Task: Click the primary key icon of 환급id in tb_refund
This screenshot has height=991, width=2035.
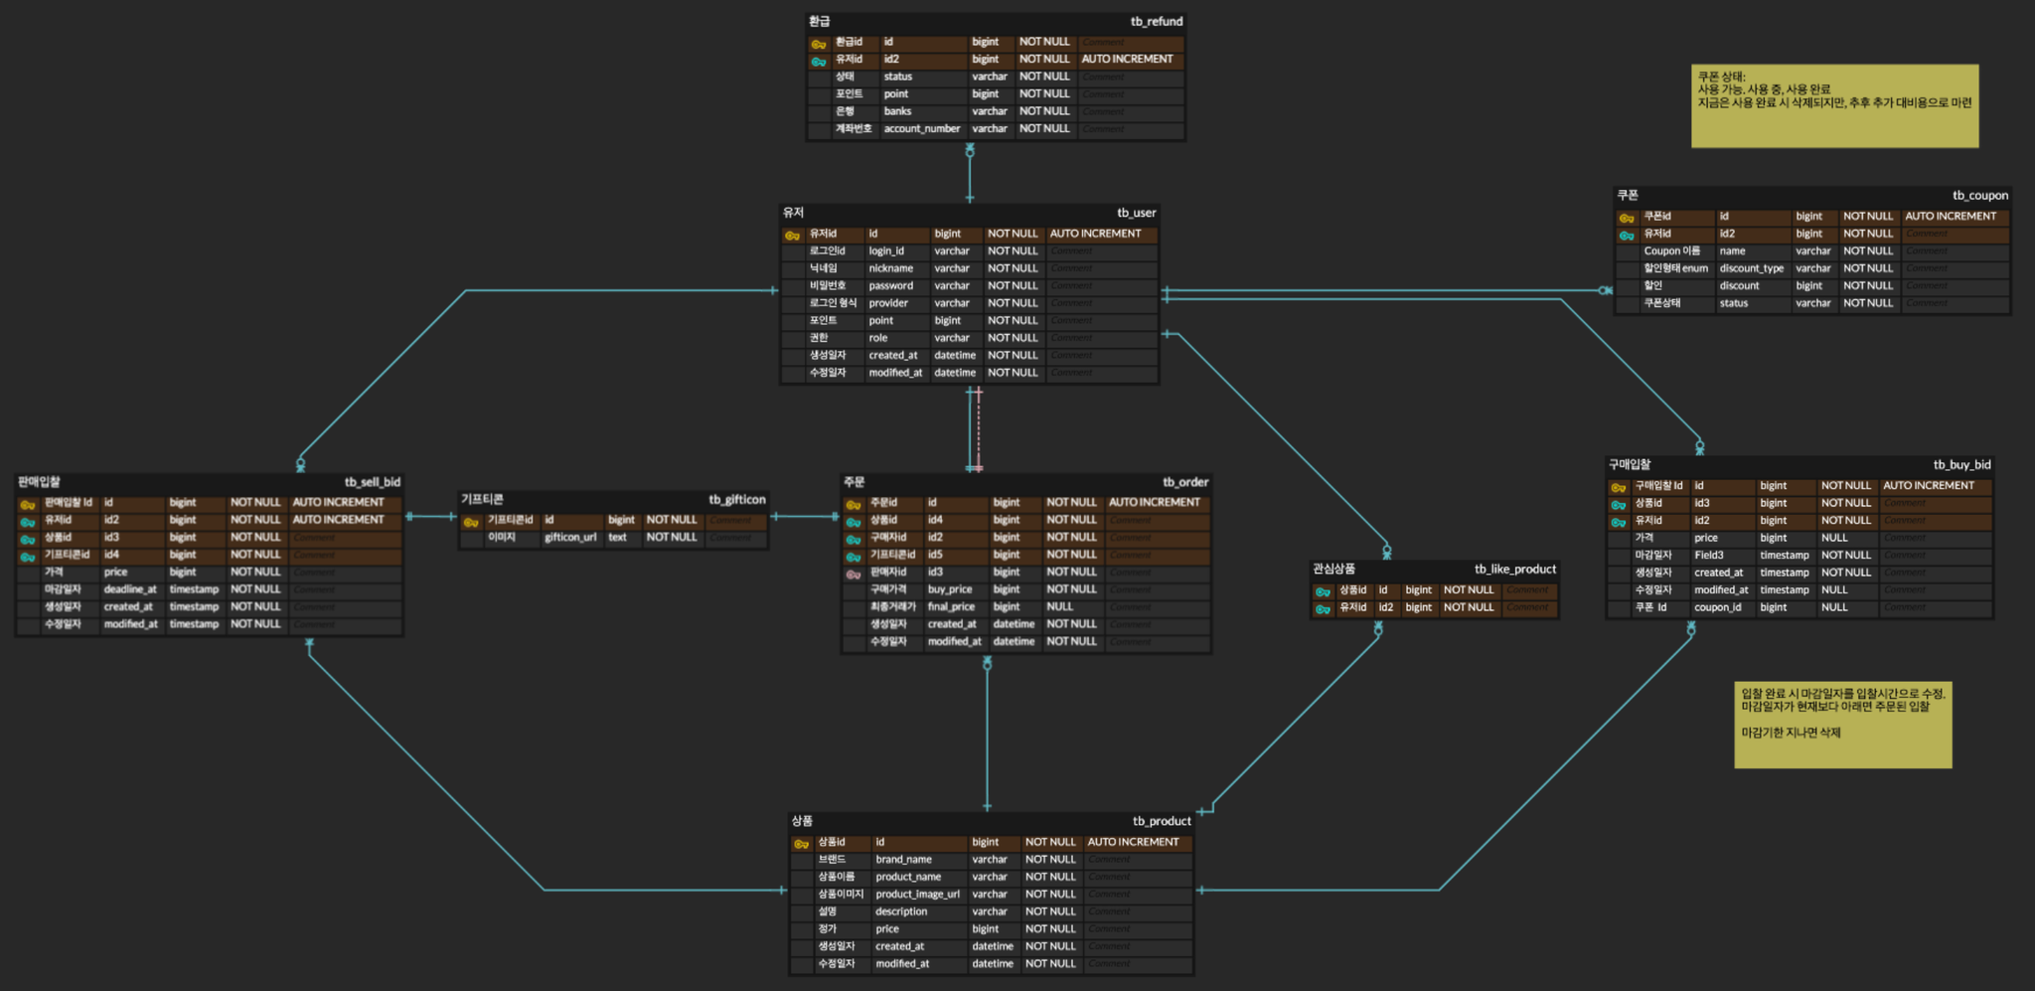Action: click(x=818, y=44)
